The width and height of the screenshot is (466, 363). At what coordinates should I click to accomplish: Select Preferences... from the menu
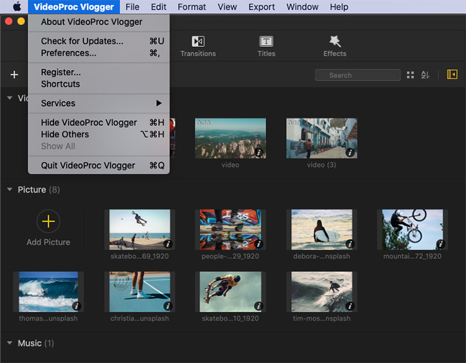tap(69, 53)
